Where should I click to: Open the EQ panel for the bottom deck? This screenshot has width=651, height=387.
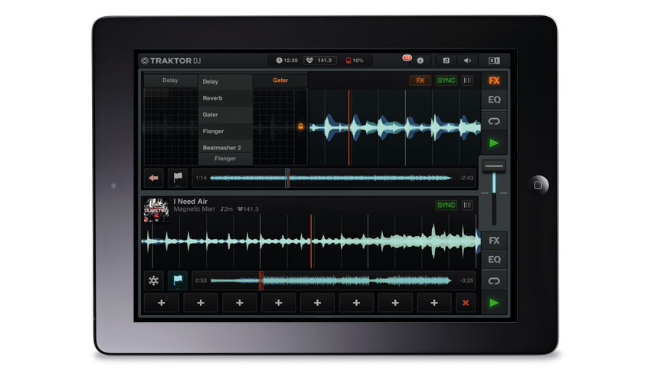[494, 260]
